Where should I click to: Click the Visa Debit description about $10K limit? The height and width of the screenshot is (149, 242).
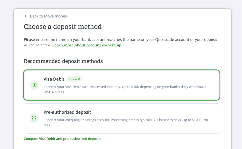(x=125, y=89)
